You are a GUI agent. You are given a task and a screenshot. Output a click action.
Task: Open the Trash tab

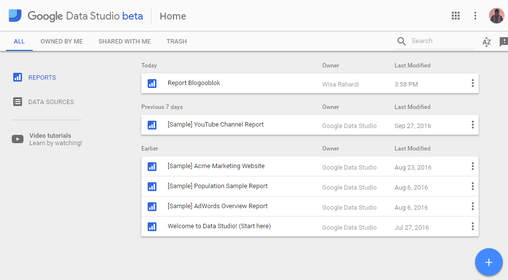coord(177,42)
